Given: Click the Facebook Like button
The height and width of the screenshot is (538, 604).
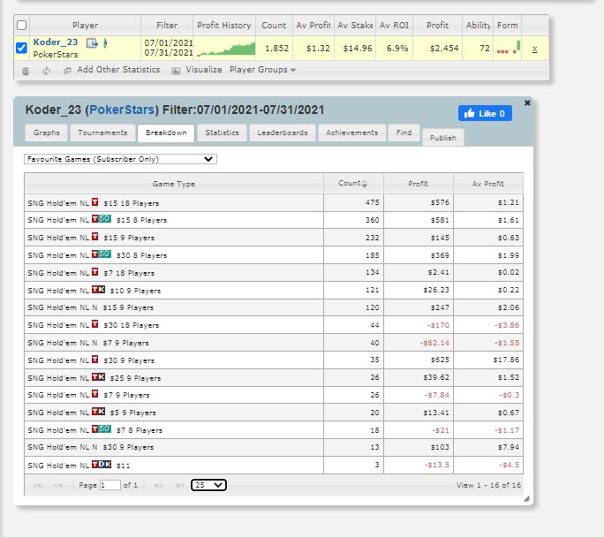Looking at the screenshot, I should (x=485, y=113).
